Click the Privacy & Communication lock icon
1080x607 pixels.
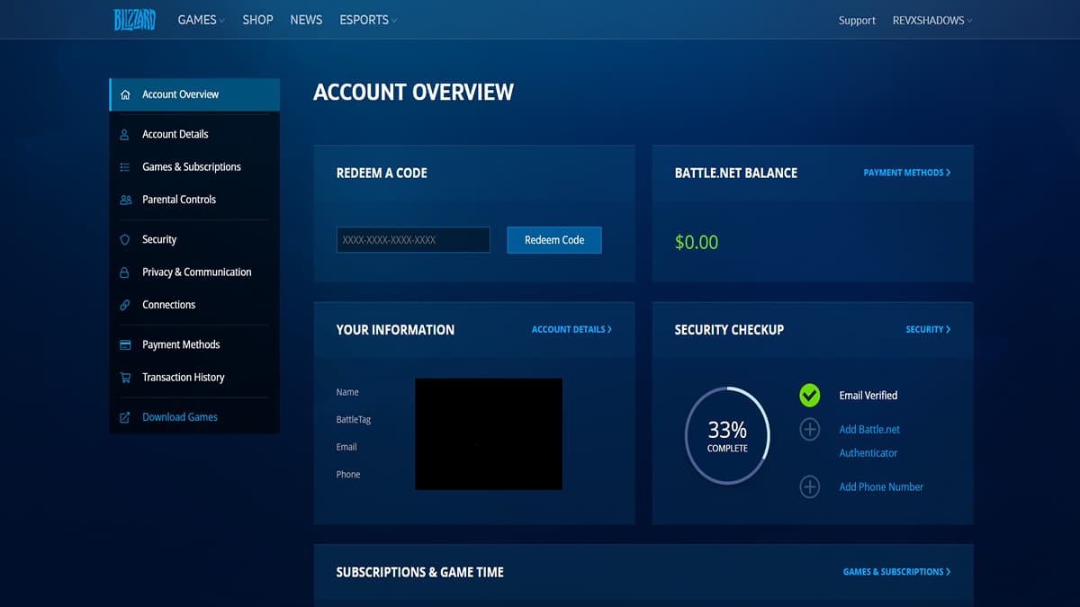click(x=125, y=272)
